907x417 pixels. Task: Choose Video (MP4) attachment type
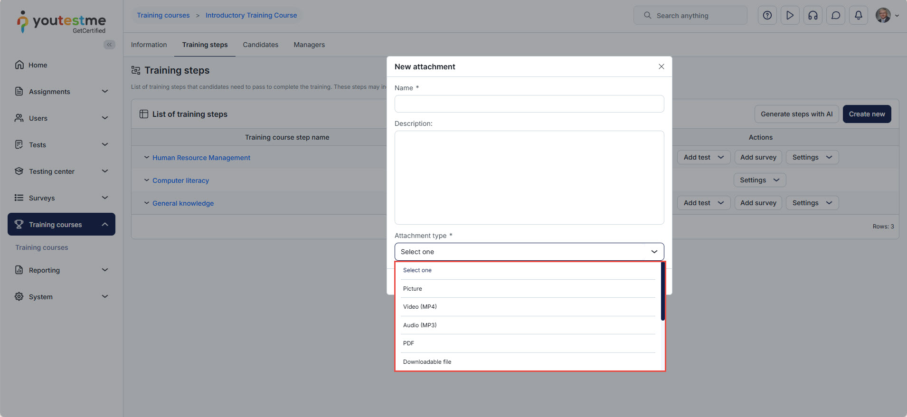tap(420, 307)
